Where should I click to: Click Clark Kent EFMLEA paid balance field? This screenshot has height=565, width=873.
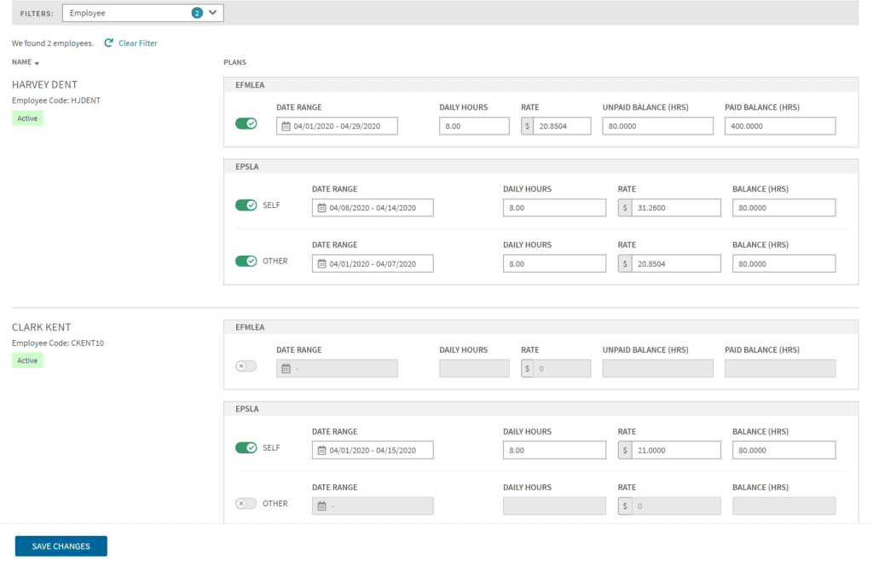tap(780, 368)
